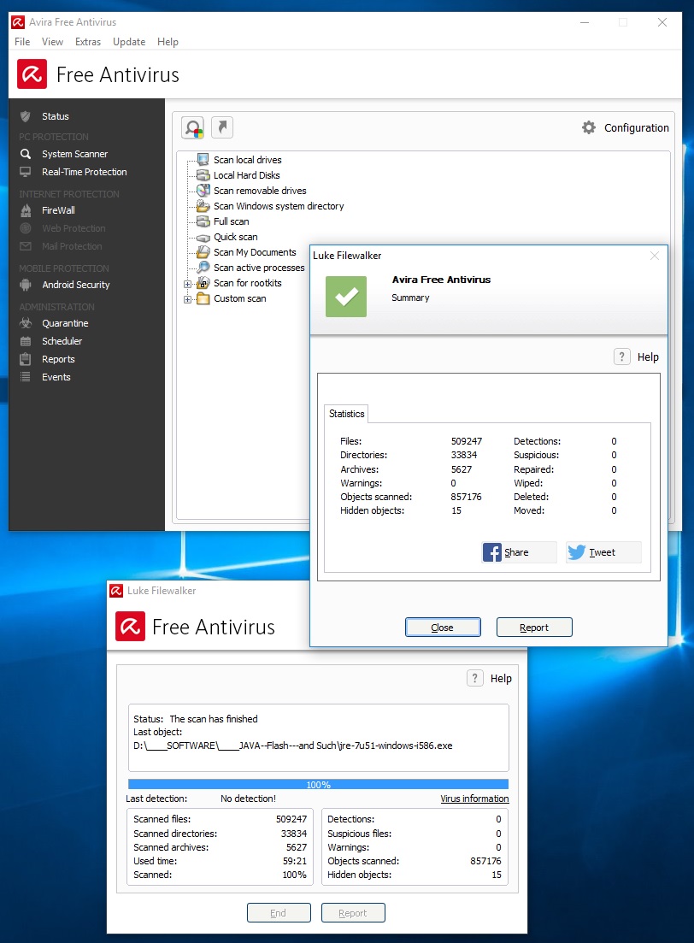
Task: Select Scan Windows system directory icon
Action: pos(203,206)
